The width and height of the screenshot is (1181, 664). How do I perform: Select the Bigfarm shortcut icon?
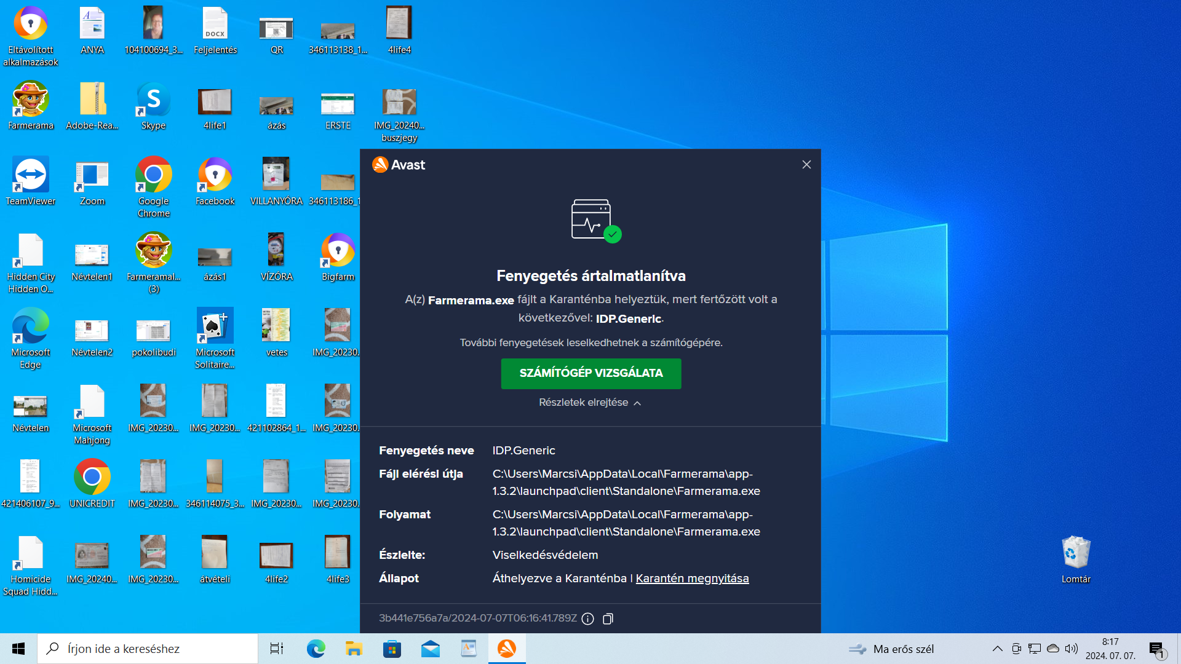tap(338, 257)
